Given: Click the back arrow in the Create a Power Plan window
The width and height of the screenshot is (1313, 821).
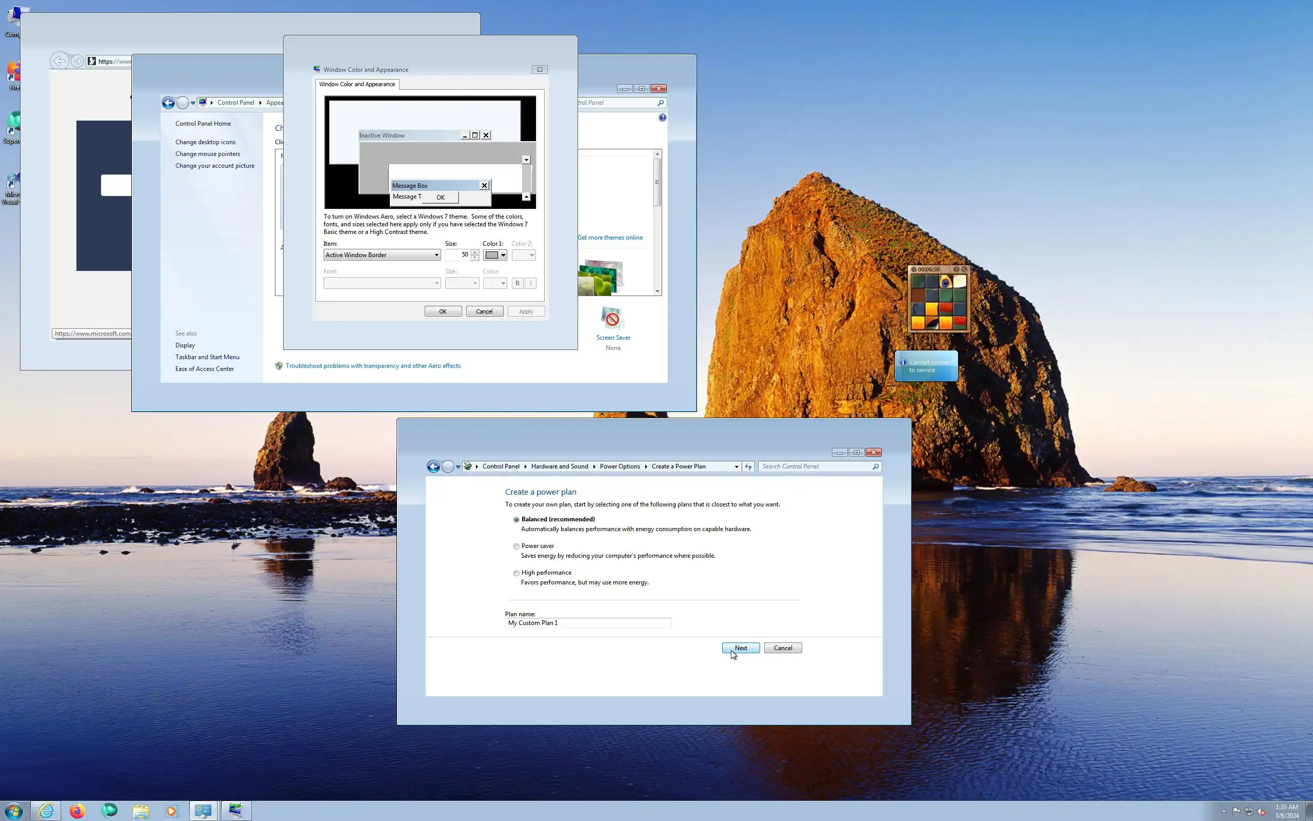Looking at the screenshot, I should (x=433, y=466).
